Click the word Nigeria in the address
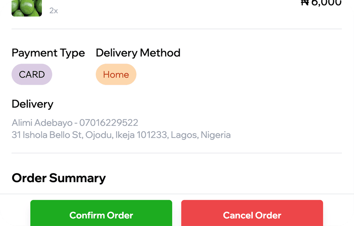Viewport: 354px width, 226px height. point(216,135)
